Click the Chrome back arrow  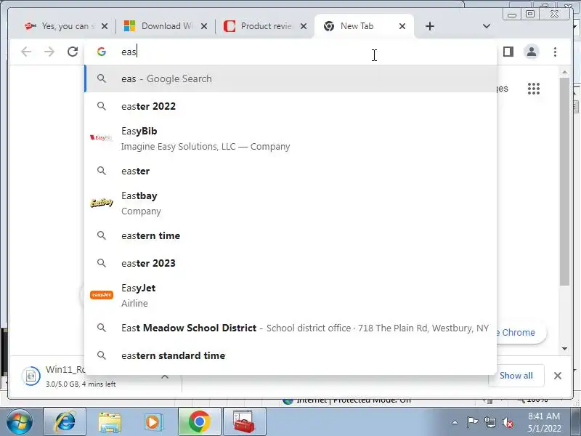click(x=26, y=52)
